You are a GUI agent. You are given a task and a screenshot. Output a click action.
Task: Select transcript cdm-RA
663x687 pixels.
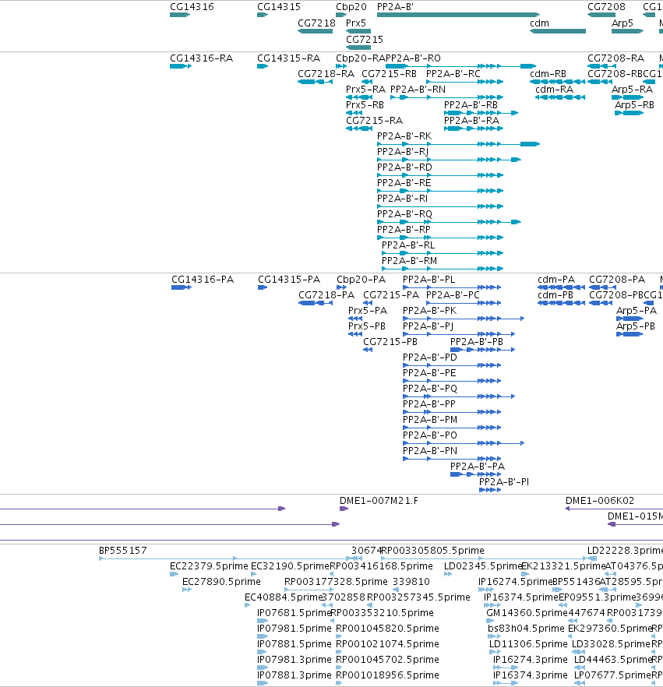(555, 90)
